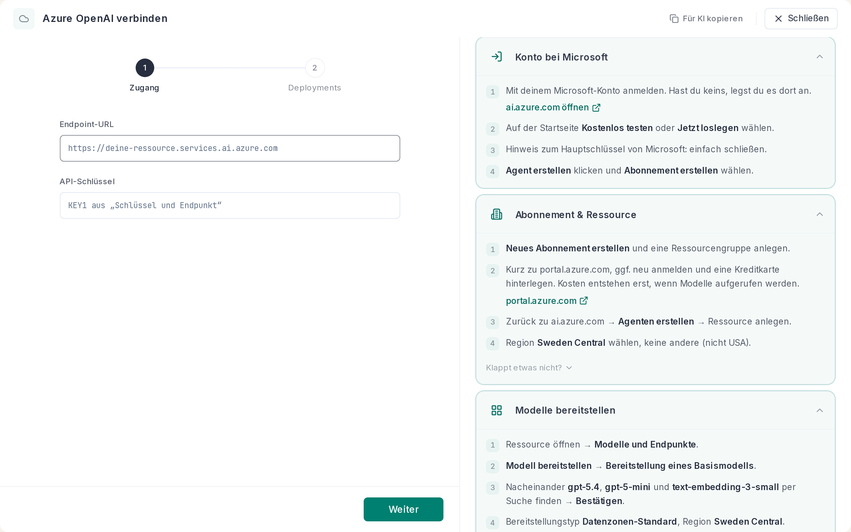Viewport: 851px width, 532px height.
Task: Collapse the Modelle bereitstellen section chevron
Action: pos(820,410)
